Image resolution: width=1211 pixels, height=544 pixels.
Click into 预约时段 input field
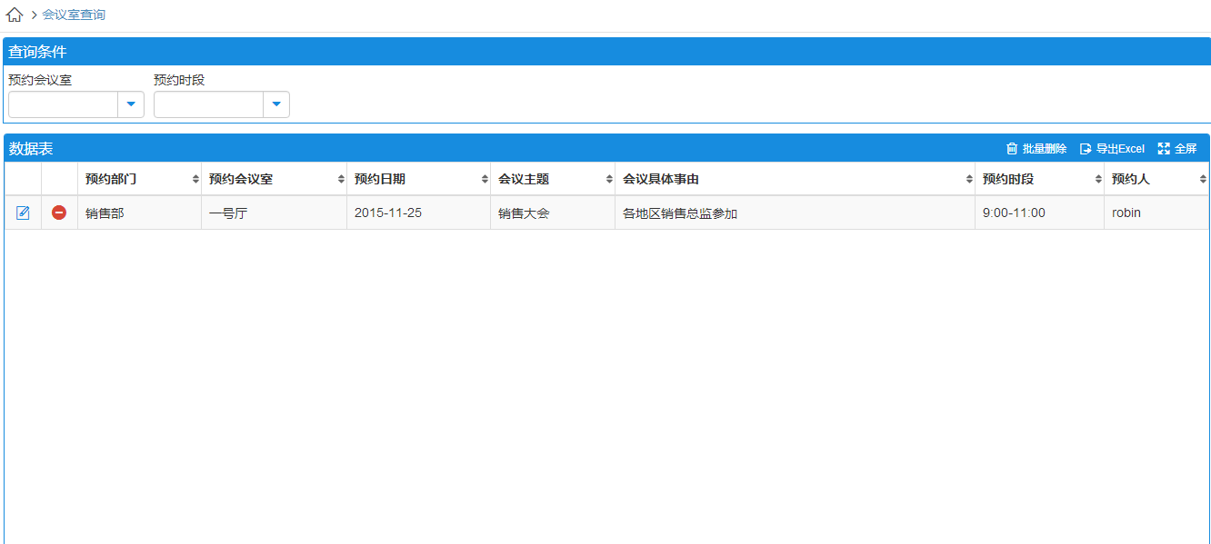click(209, 105)
